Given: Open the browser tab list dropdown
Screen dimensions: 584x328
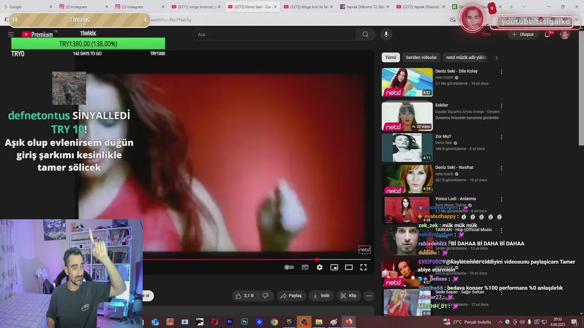Looking at the screenshot, I should click(x=523, y=7).
